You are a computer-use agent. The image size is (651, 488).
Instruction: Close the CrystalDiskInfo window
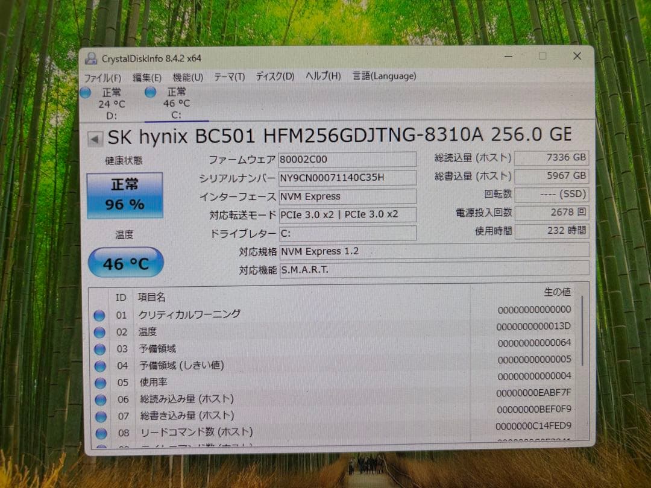[577, 56]
